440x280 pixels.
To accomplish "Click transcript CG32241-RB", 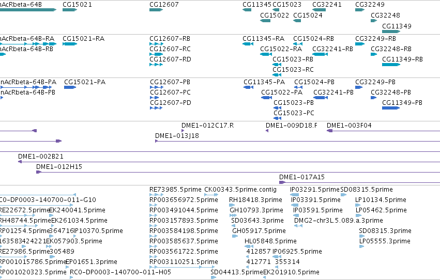I will [x=320, y=54].
